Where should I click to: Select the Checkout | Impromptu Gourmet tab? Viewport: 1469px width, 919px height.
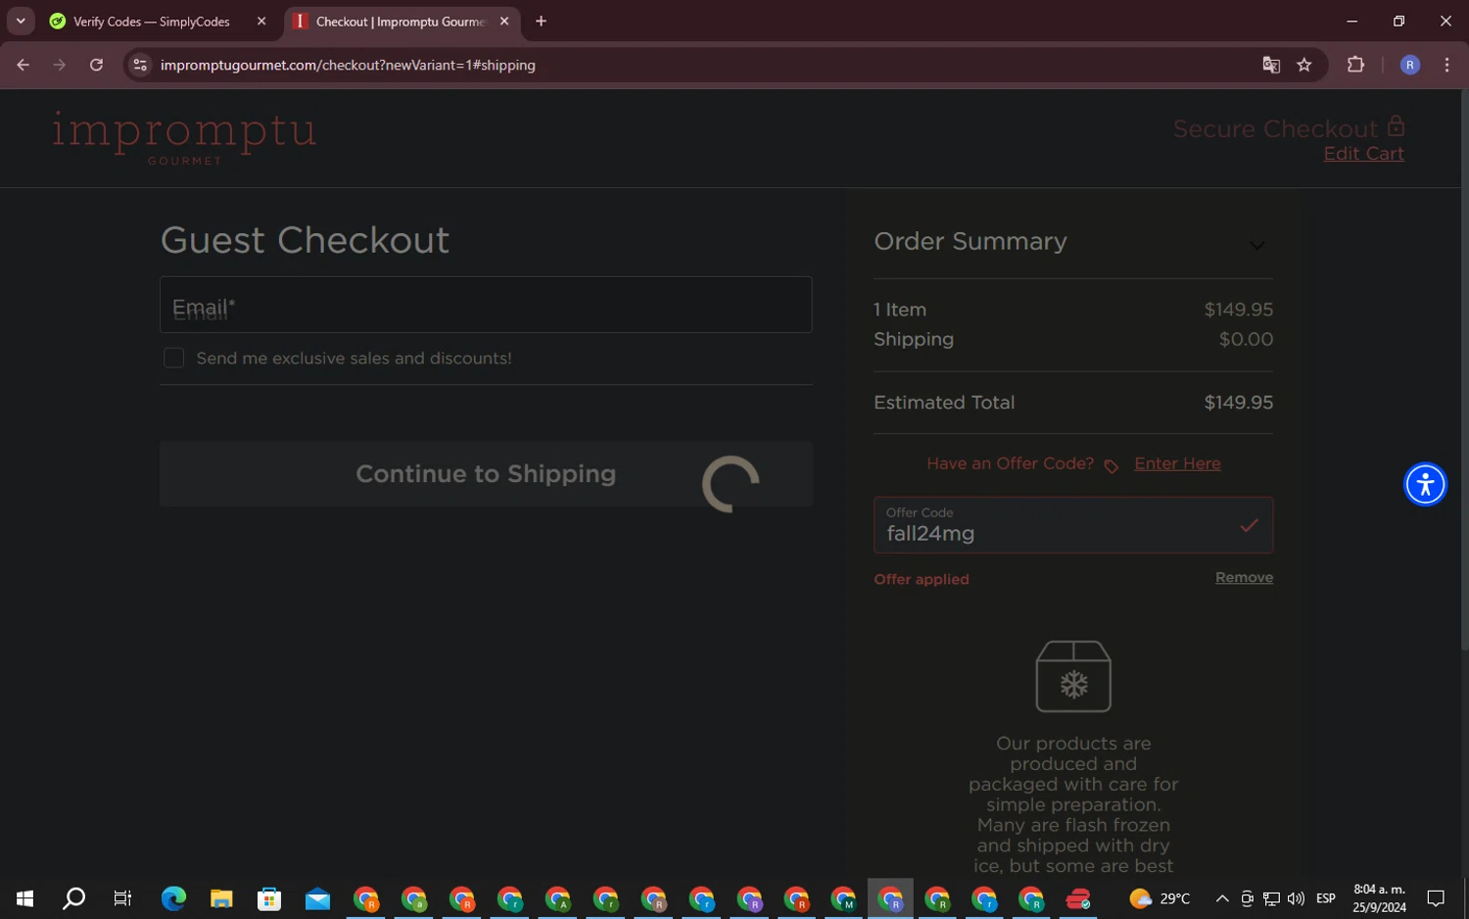(x=402, y=22)
